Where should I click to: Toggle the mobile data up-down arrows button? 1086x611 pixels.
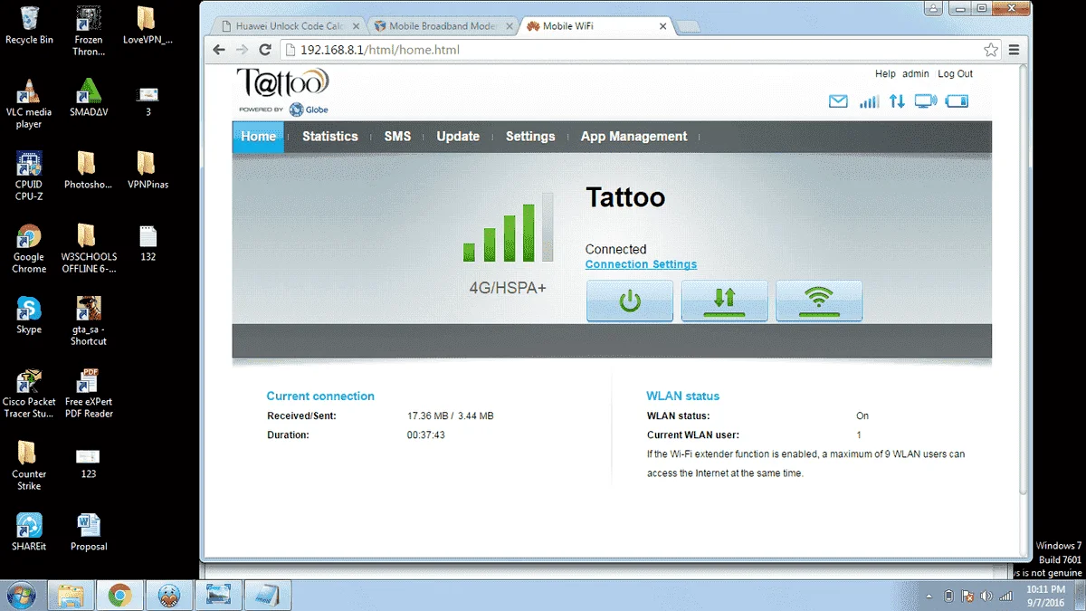(x=724, y=301)
